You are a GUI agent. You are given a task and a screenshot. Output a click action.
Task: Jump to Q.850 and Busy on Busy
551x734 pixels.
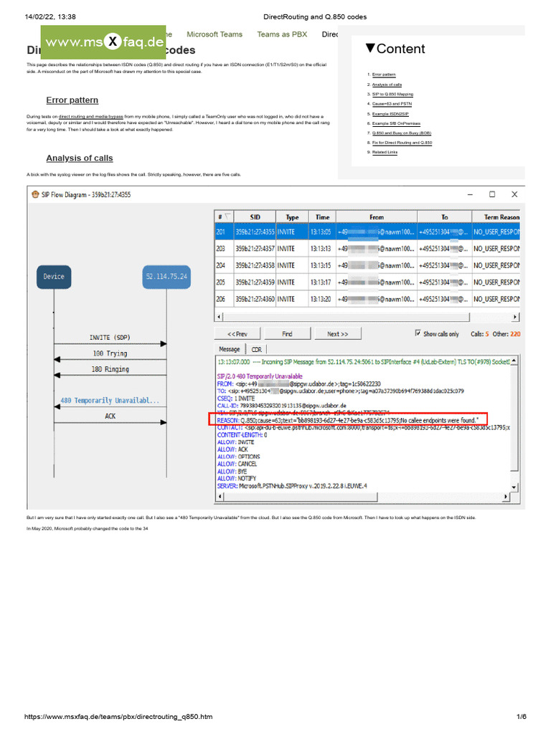click(x=402, y=133)
